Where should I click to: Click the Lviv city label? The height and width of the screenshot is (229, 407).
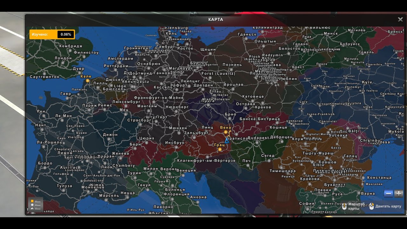(x=304, y=102)
